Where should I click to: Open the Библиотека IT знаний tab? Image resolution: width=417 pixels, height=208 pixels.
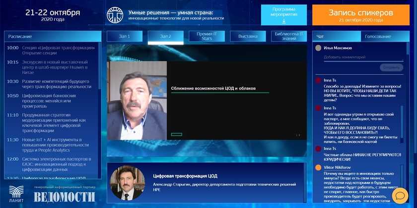[288, 36]
